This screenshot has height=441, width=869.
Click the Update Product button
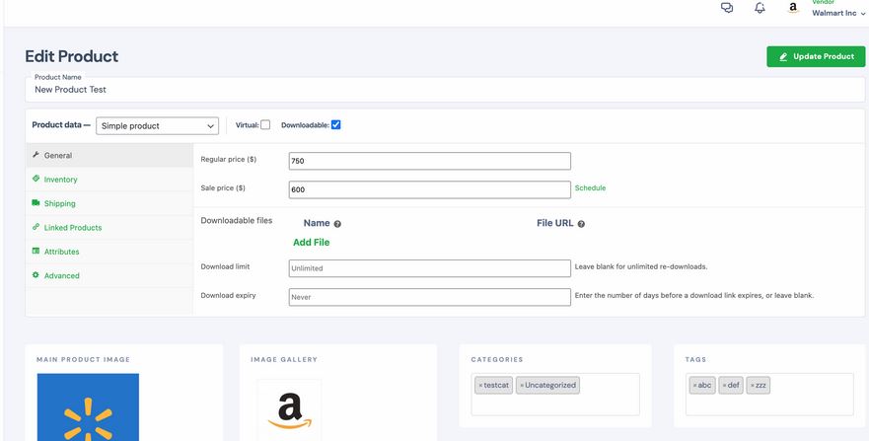point(816,56)
